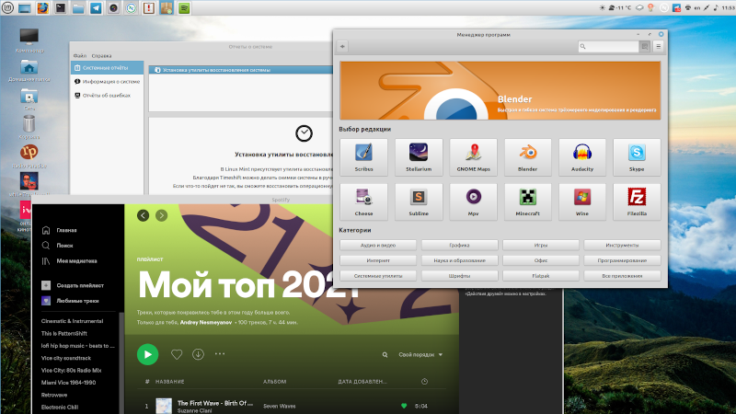Screen dimensions: 736x414
Task: Play the Мой топ 2021 playlist
Action: (147, 354)
